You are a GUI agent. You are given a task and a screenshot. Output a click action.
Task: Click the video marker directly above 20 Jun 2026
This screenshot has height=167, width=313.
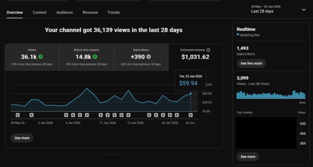pyautogui.click(x=170, y=115)
